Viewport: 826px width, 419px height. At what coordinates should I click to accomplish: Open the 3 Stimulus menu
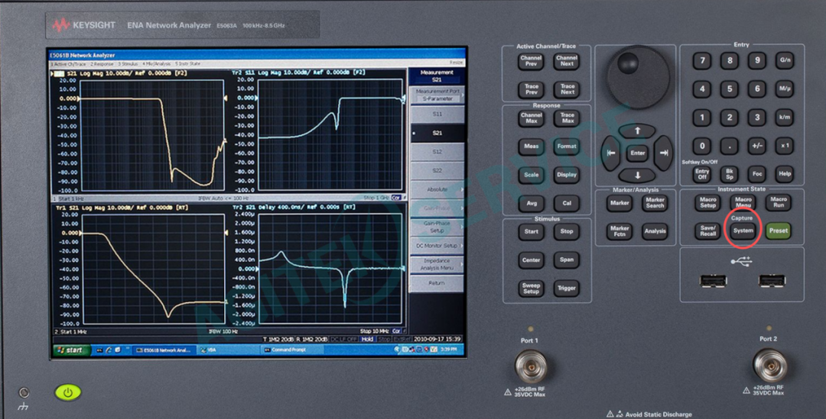coord(128,63)
